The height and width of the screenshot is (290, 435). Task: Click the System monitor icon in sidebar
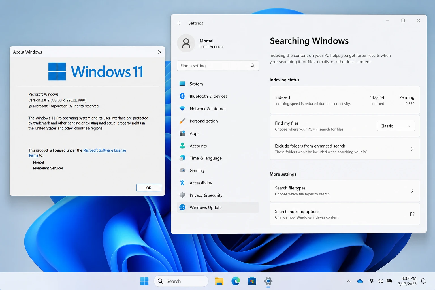click(182, 84)
